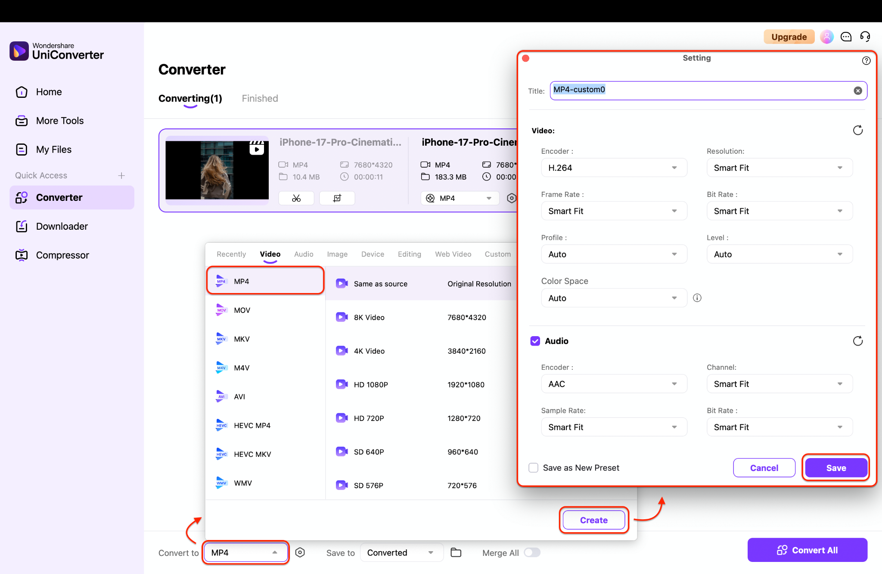Click the Convert All button
Screen dimensions: 882x574
pos(807,550)
